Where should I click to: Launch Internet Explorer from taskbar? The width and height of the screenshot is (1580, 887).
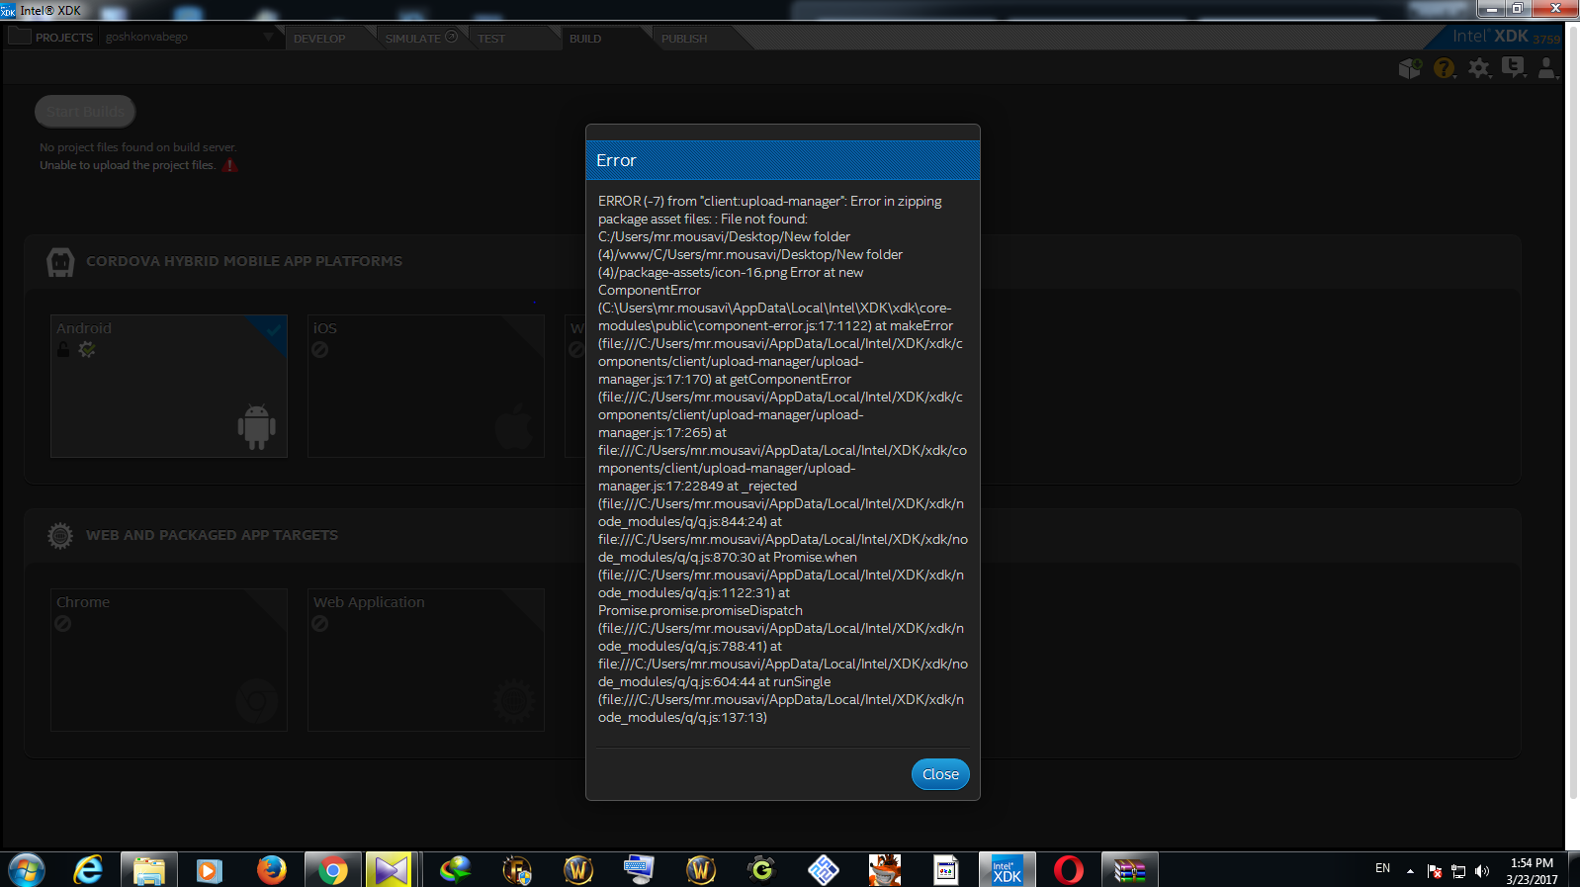pyautogui.click(x=88, y=870)
